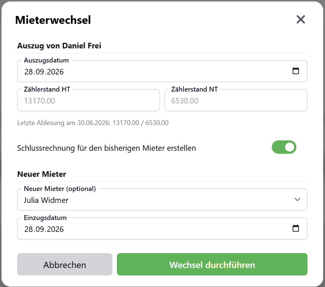Expand the Neuer Mieter dropdown chevron
This screenshot has width=325, height=287.
(x=297, y=200)
